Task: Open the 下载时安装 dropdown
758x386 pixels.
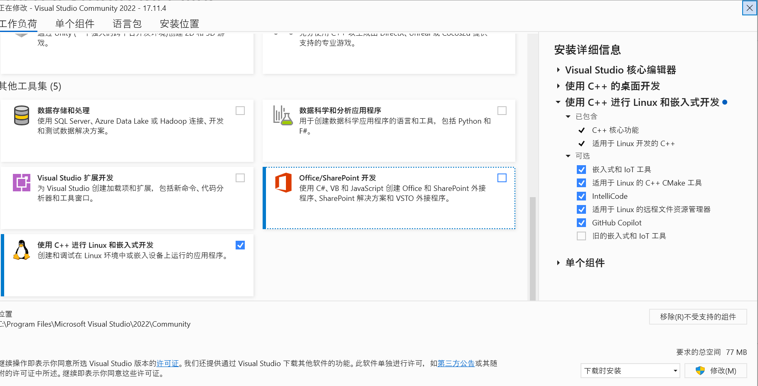Action: [x=630, y=371]
